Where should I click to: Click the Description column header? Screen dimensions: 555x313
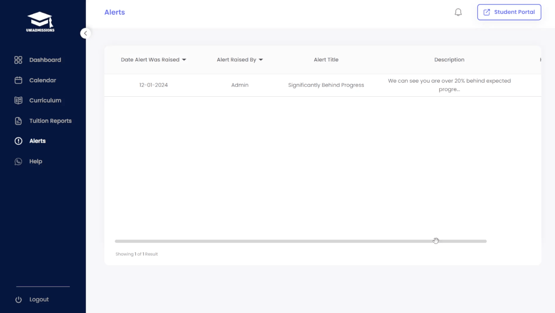coord(449,60)
